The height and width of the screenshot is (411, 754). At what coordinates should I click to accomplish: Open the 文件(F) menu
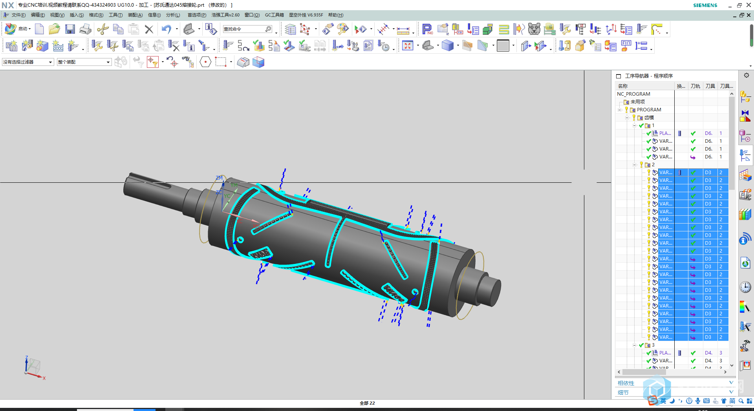tap(18, 15)
